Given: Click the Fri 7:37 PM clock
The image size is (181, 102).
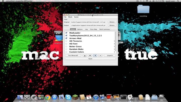Looking at the screenshot, I should 160,1.
